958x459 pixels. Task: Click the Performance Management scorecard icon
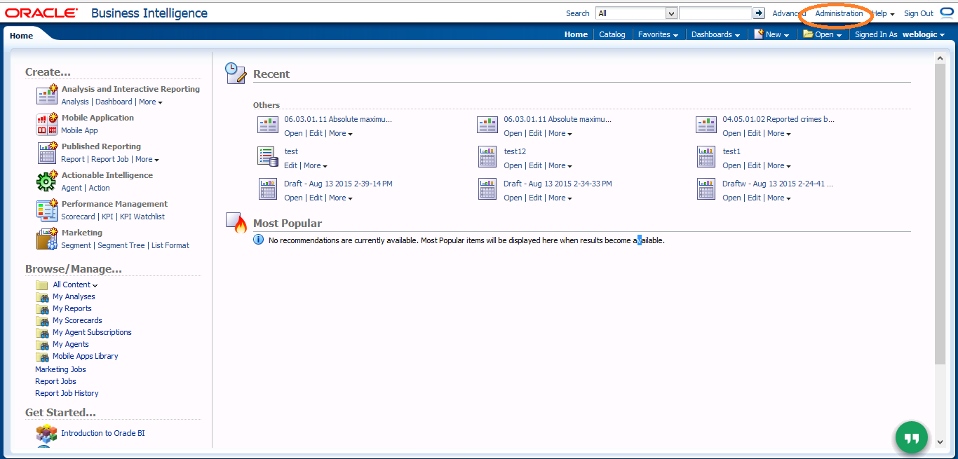point(46,210)
